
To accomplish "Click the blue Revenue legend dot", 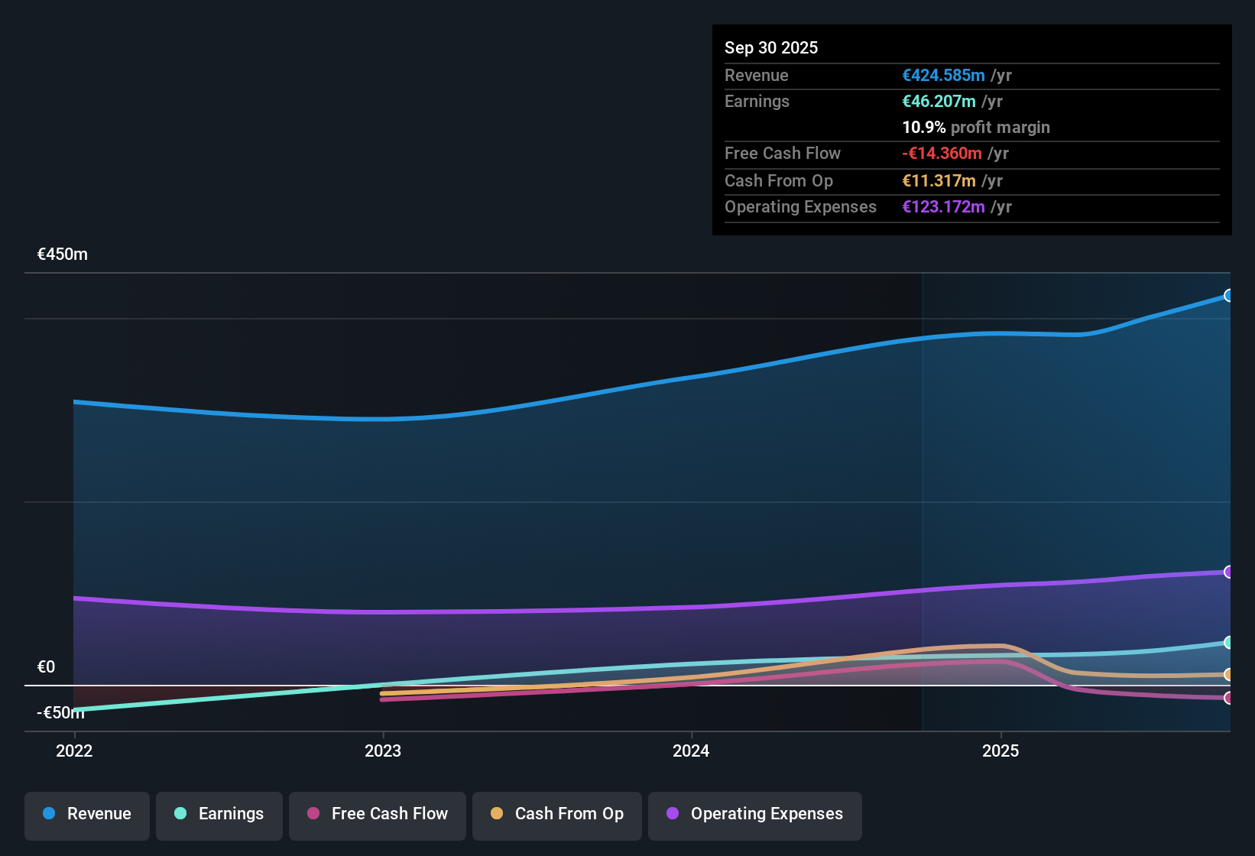I will point(49,814).
